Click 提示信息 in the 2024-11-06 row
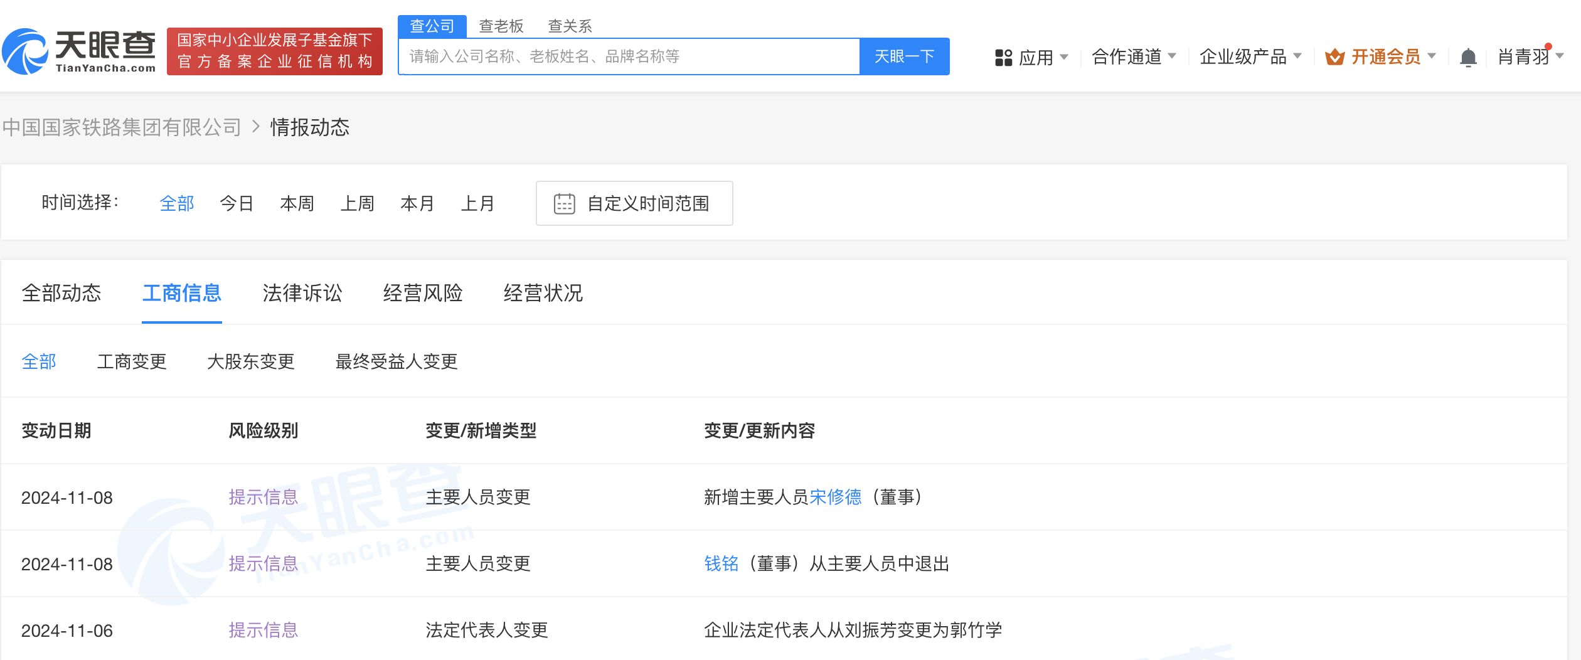This screenshot has height=660, width=1581. pos(263,630)
